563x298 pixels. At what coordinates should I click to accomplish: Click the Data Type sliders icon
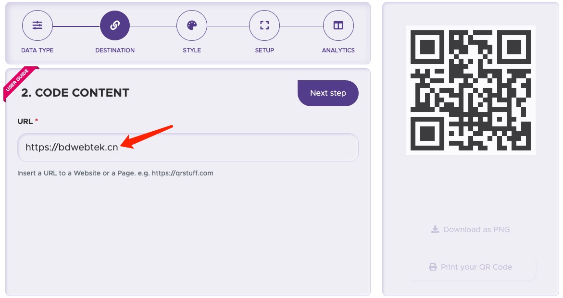point(38,25)
